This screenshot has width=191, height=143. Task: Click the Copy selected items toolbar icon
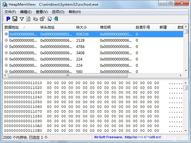pyautogui.click(x=35, y=19)
